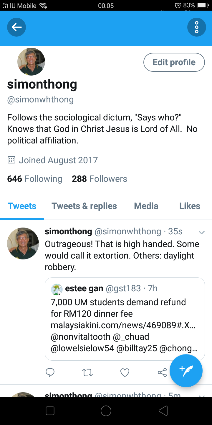212x425 pixels.
Task: Open the 646 Following list
Action: pyautogui.click(x=35, y=179)
